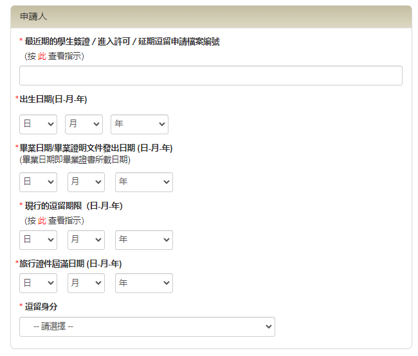Open the 畢業日期 month (月) dropdown
418x356 pixels.
point(86,182)
